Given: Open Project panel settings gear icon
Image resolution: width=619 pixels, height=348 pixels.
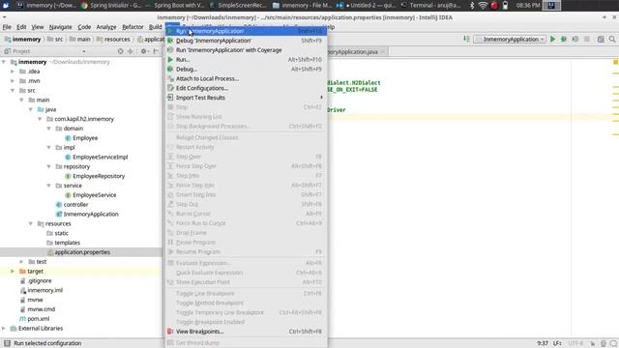Looking at the screenshot, I should pyautogui.click(x=144, y=51).
